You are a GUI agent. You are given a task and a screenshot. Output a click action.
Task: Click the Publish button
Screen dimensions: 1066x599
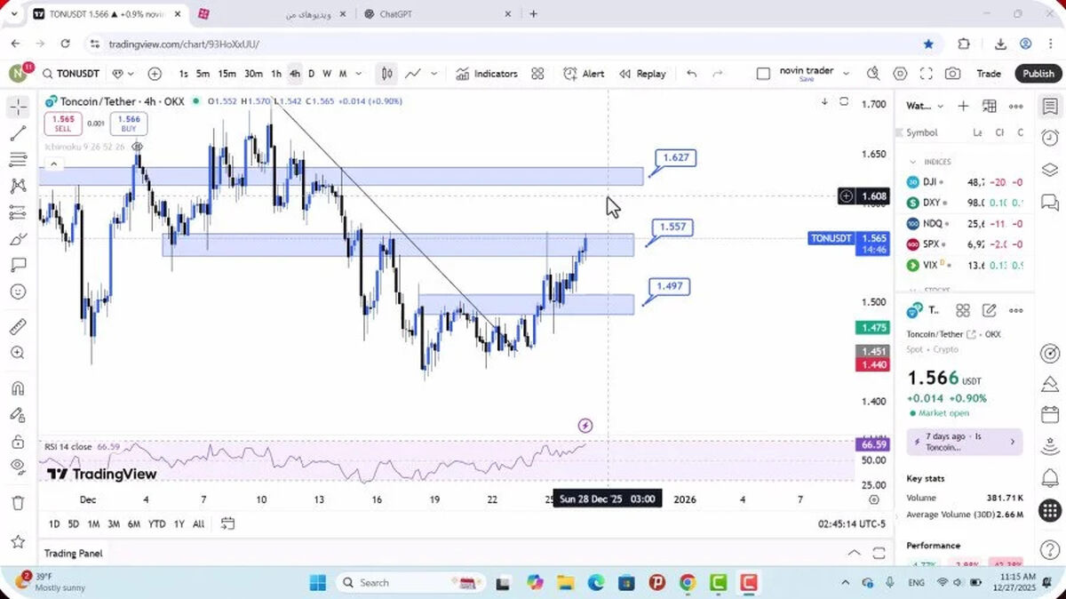click(1038, 74)
